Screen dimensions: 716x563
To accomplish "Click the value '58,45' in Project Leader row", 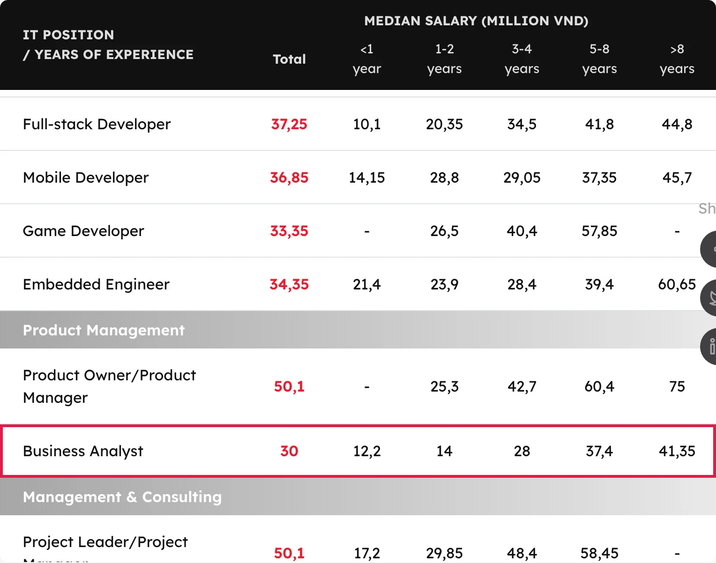I will [599, 553].
